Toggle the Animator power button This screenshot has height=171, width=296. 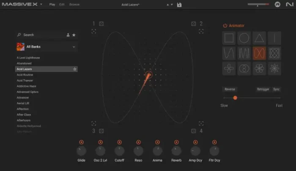(x=225, y=26)
